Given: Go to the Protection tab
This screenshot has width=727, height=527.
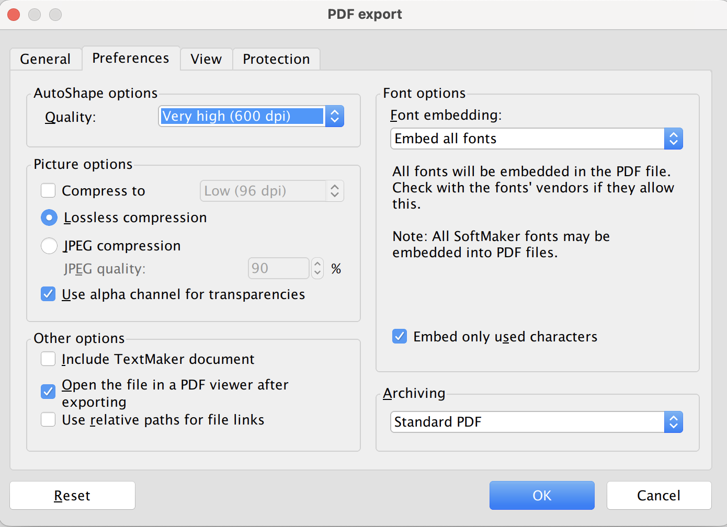Looking at the screenshot, I should (x=276, y=59).
